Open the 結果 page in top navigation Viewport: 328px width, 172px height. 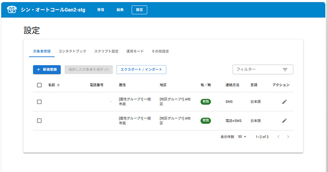click(x=120, y=10)
